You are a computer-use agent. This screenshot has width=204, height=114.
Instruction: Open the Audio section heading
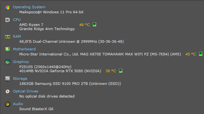18,104
